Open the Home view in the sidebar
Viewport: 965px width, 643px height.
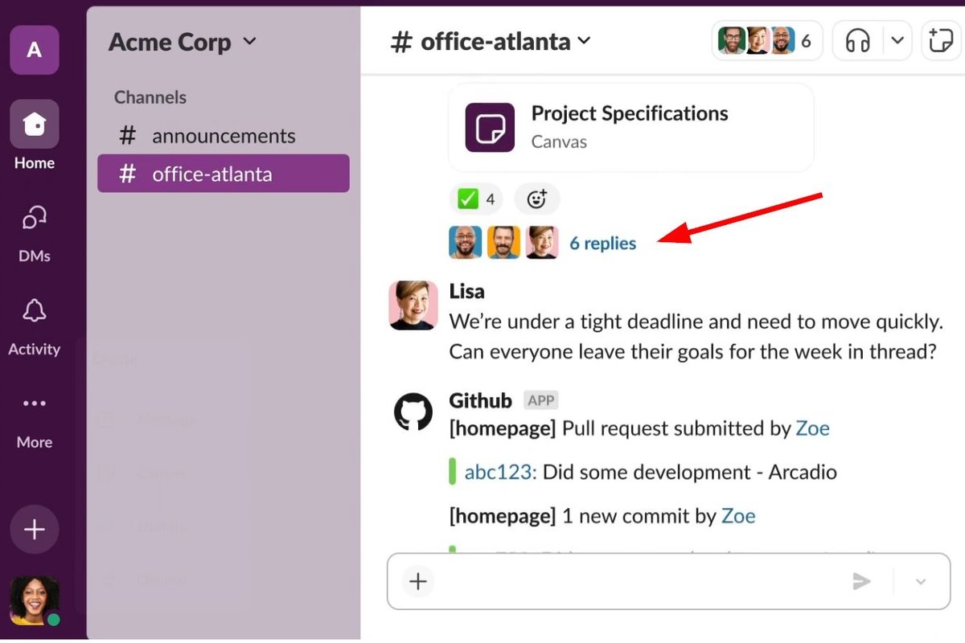(x=34, y=125)
